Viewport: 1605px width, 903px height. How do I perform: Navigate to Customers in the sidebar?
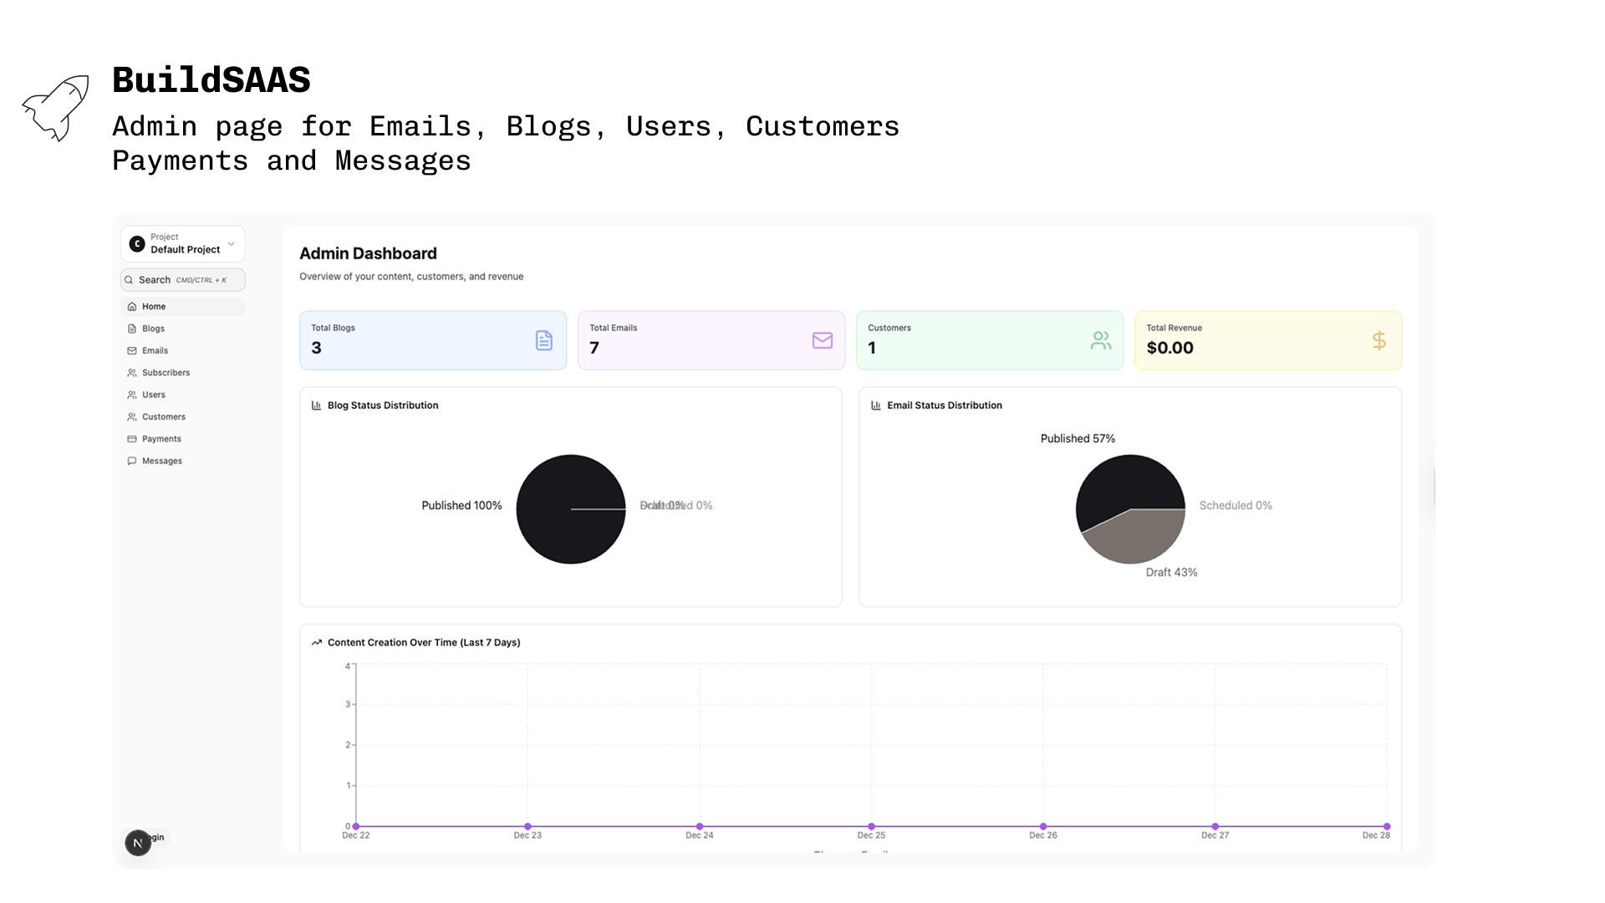pyautogui.click(x=162, y=416)
